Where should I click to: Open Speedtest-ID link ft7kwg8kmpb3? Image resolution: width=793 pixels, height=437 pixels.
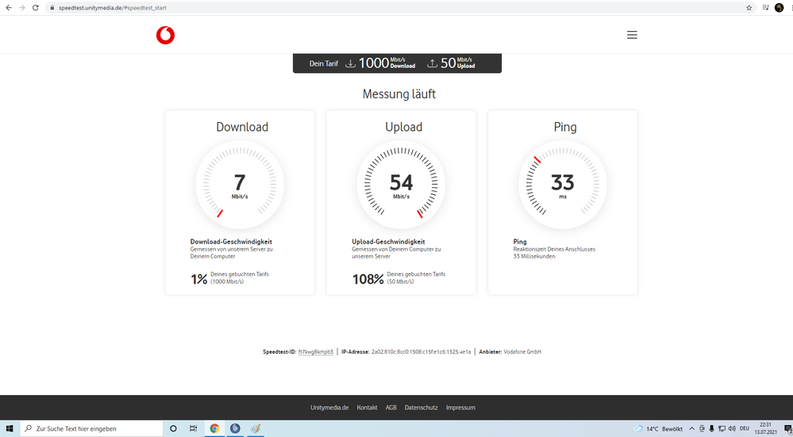point(316,351)
